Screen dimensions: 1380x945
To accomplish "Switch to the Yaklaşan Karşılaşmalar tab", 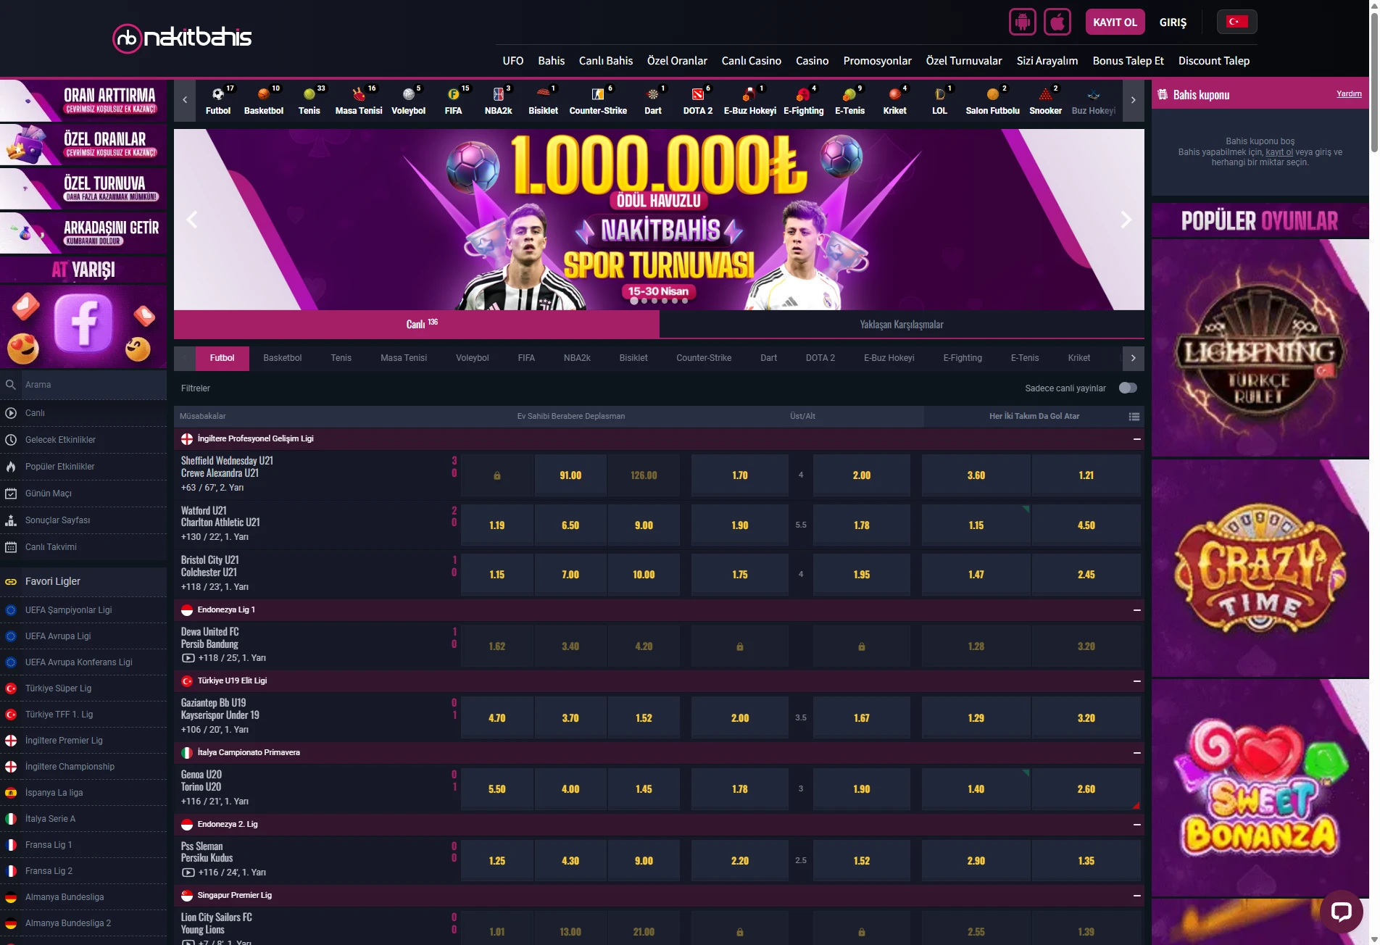I will [902, 325].
